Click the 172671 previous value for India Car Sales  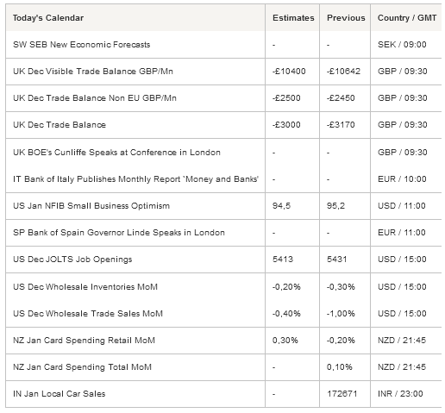pyautogui.click(x=342, y=394)
